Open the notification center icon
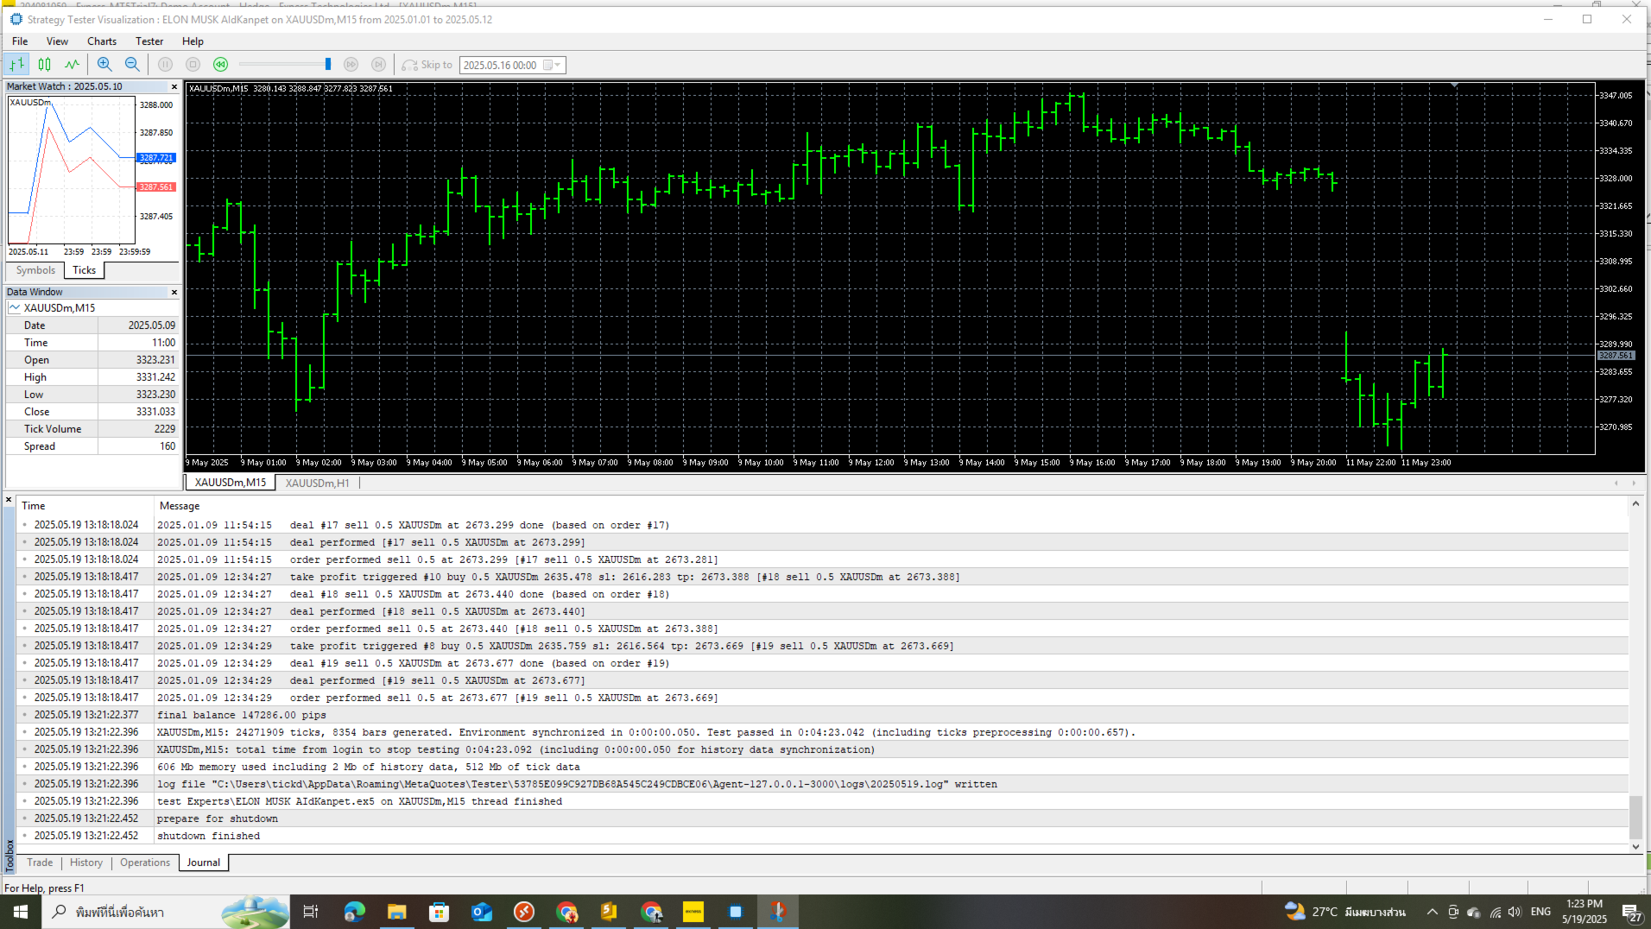Screen dimensions: 1651x929 tap(1631, 913)
